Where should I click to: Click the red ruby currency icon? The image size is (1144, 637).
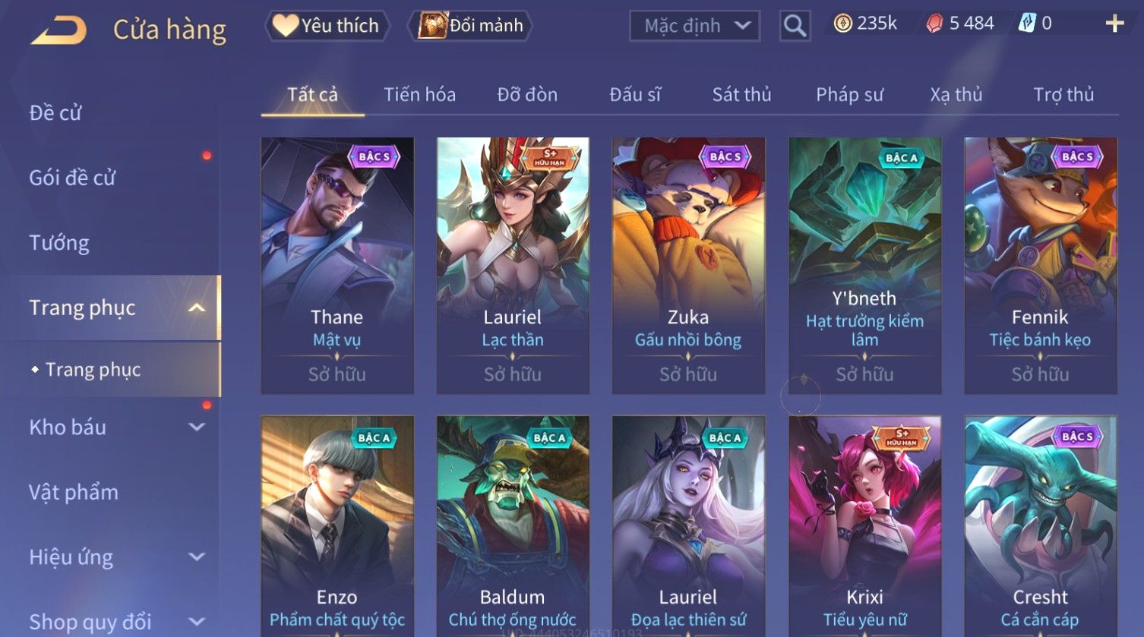point(934,24)
